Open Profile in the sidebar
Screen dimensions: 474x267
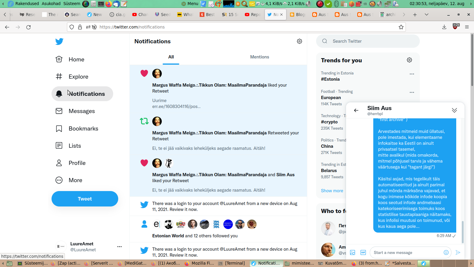[x=71, y=163]
